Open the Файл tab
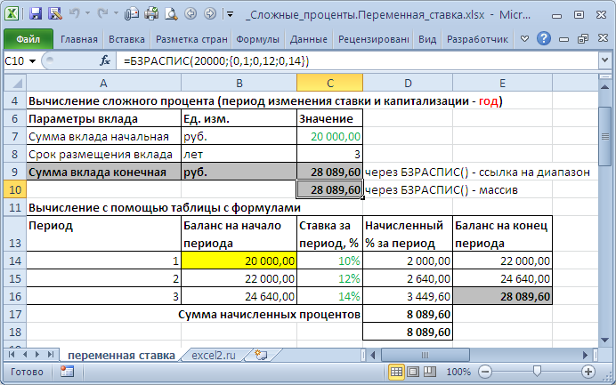616x385 pixels. click(28, 39)
